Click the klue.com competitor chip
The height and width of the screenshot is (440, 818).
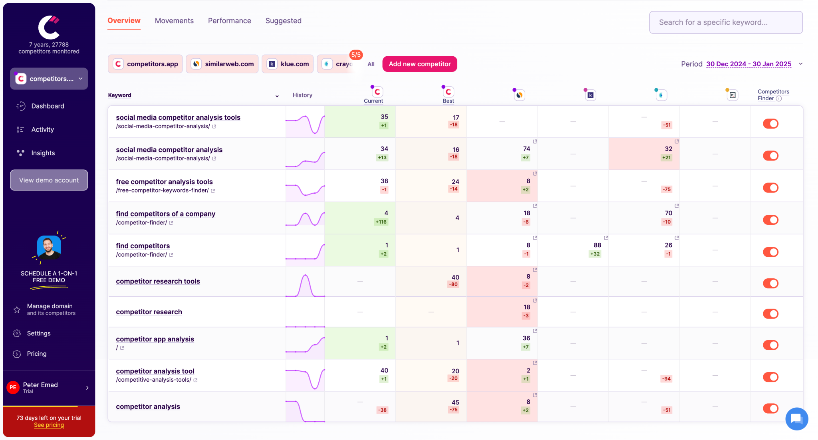tap(288, 64)
